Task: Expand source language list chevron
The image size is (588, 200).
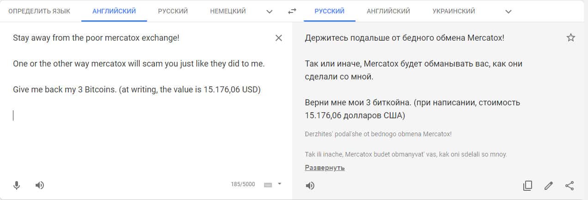Action: coord(269,11)
